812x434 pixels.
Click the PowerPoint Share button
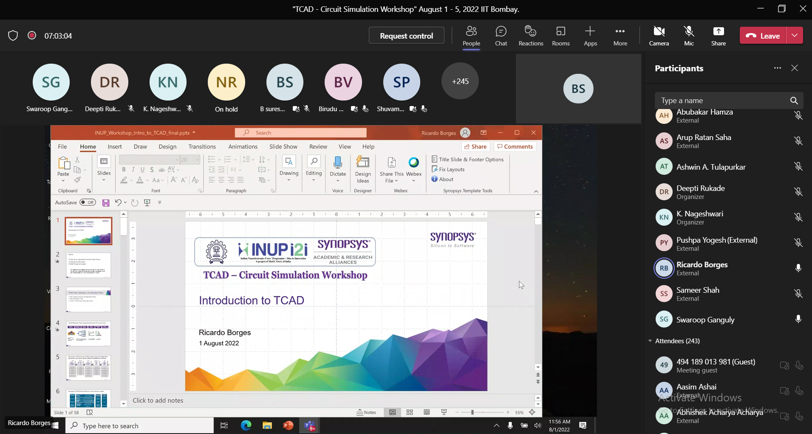pyautogui.click(x=475, y=146)
